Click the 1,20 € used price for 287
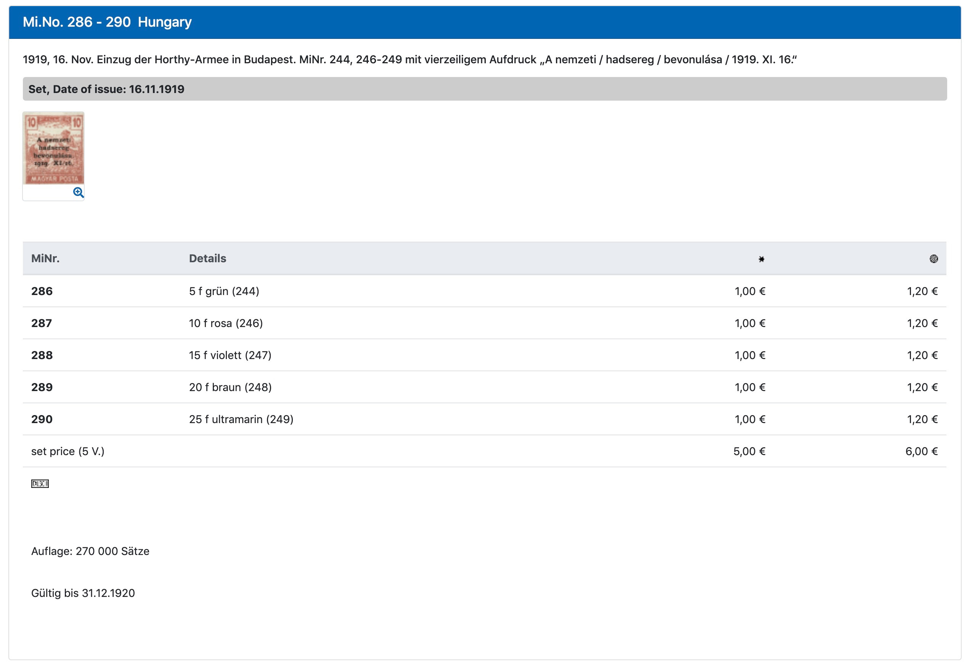This screenshot has height=664, width=967. (x=922, y=323)
